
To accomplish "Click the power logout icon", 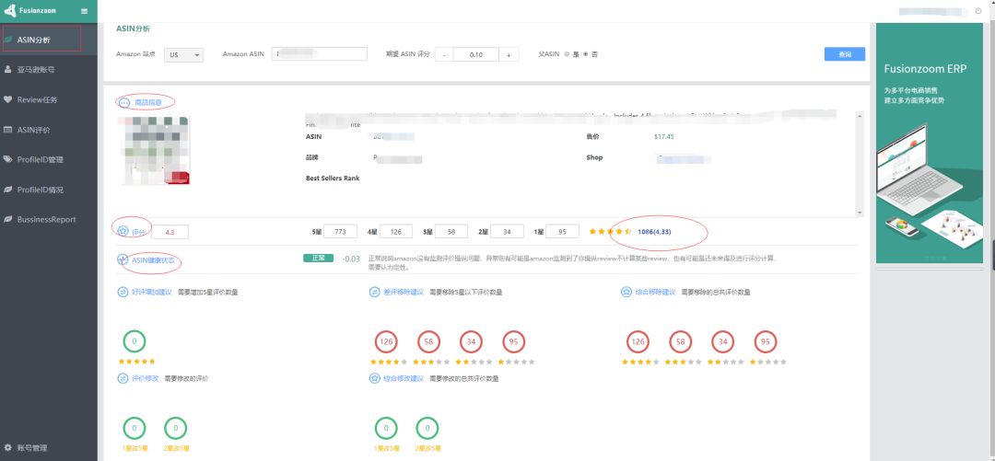I will point(978,11).
